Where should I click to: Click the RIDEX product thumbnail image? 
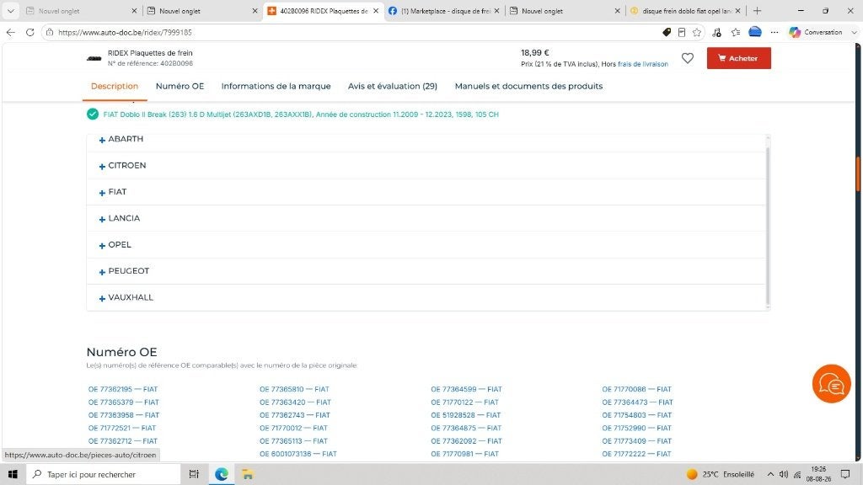pyautogui.click(x=94, y=58)
